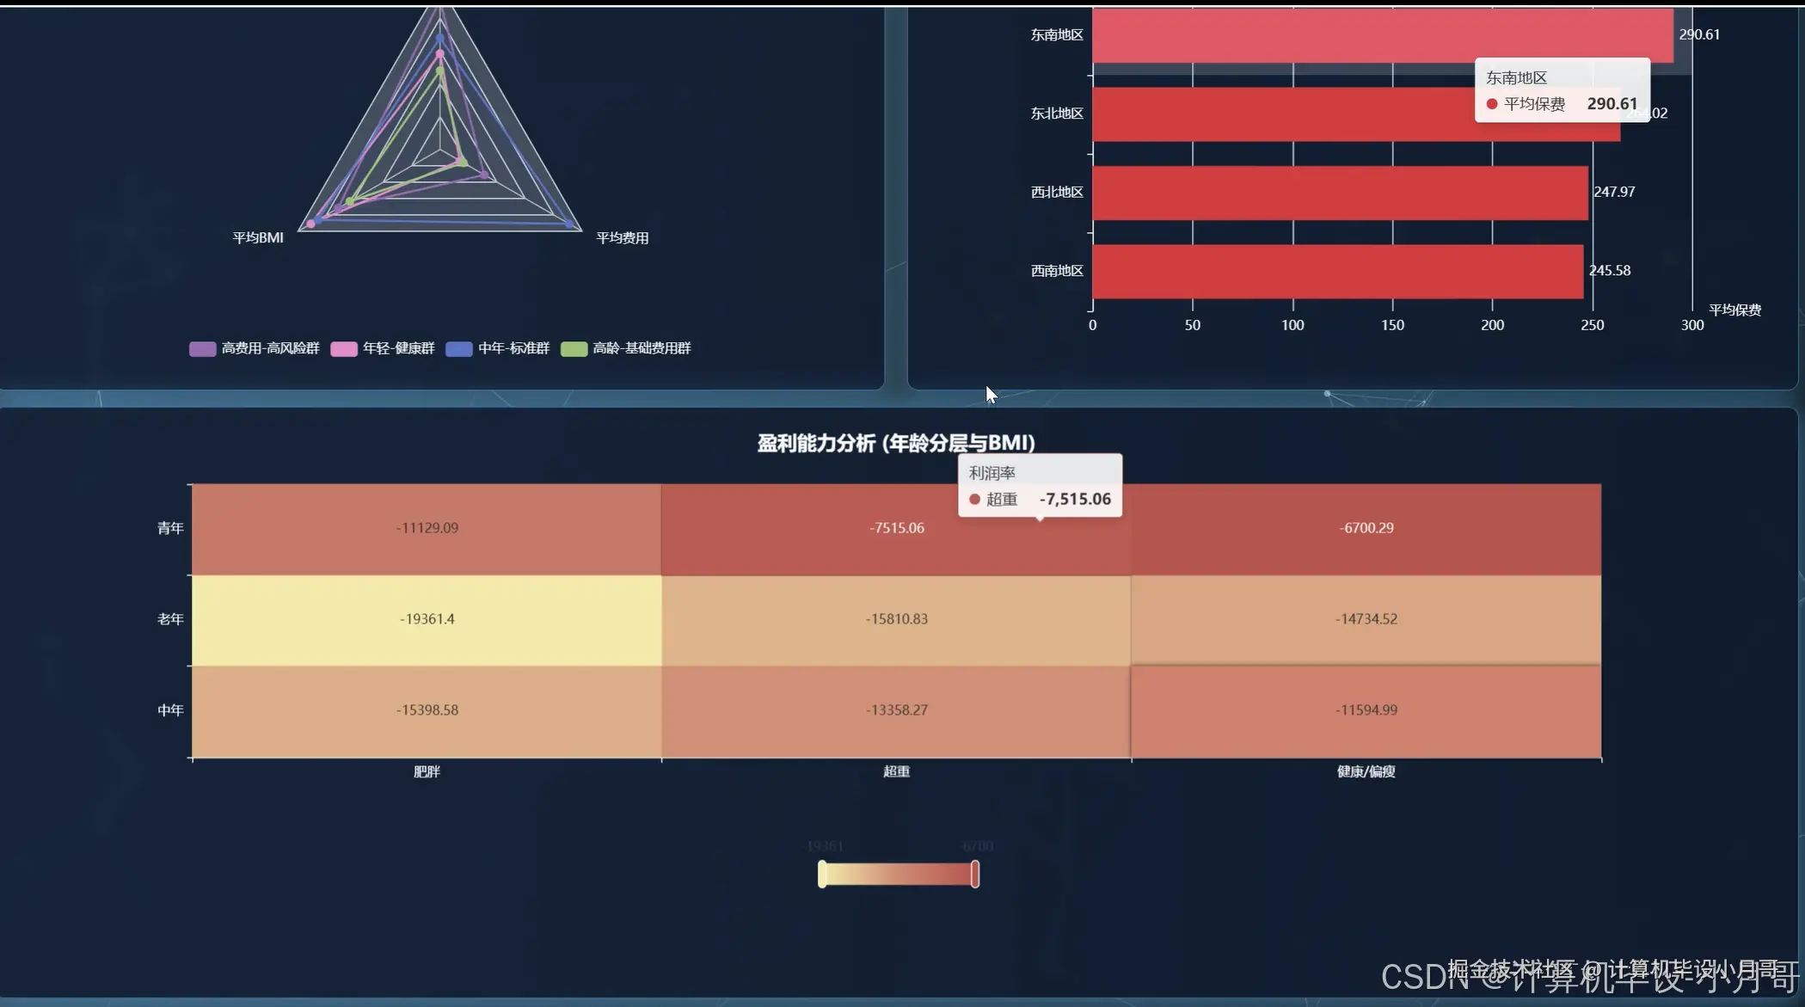Click the 盈利能力分析 chart title
1805x1007 pixels.
895,443
